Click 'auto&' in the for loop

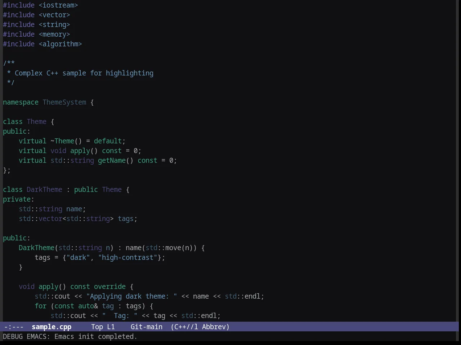pyautogui.click(x=88, y=306)
